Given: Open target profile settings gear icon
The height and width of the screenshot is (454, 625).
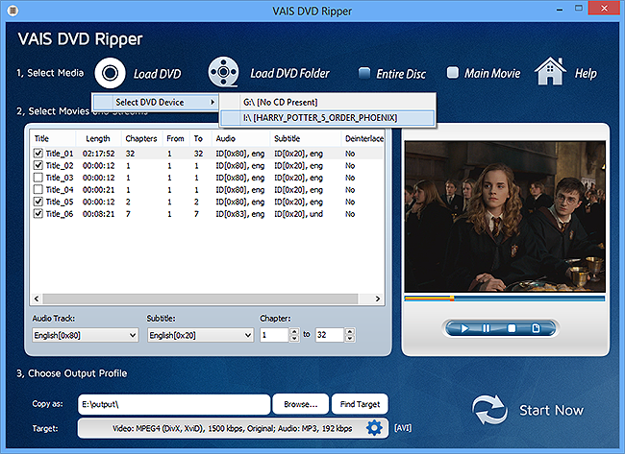Looking at the screenshot, I should click(x=374, y=428).
